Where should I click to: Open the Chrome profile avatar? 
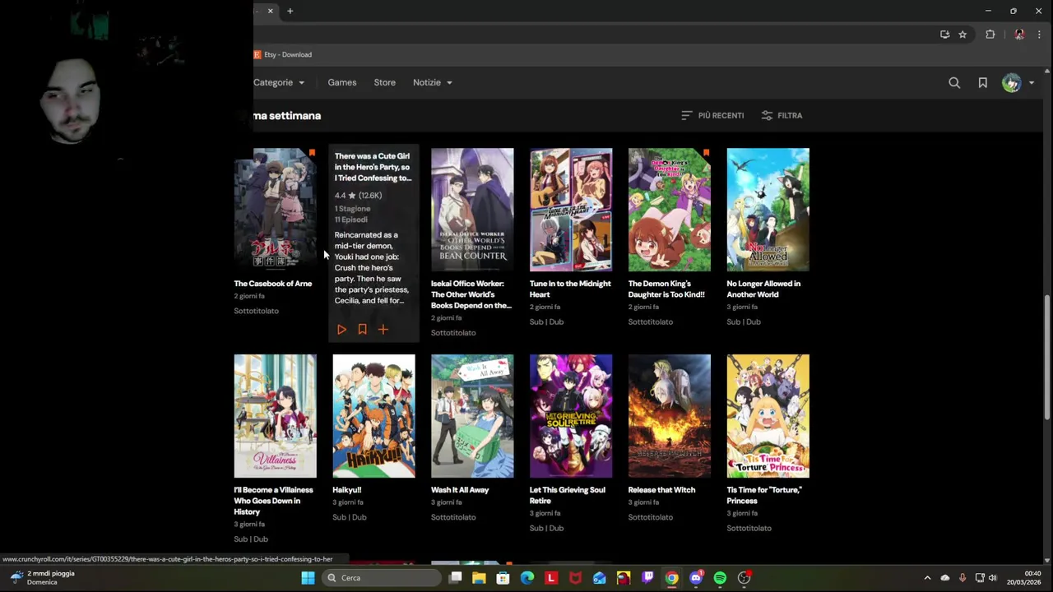(x=1019, y=35)
